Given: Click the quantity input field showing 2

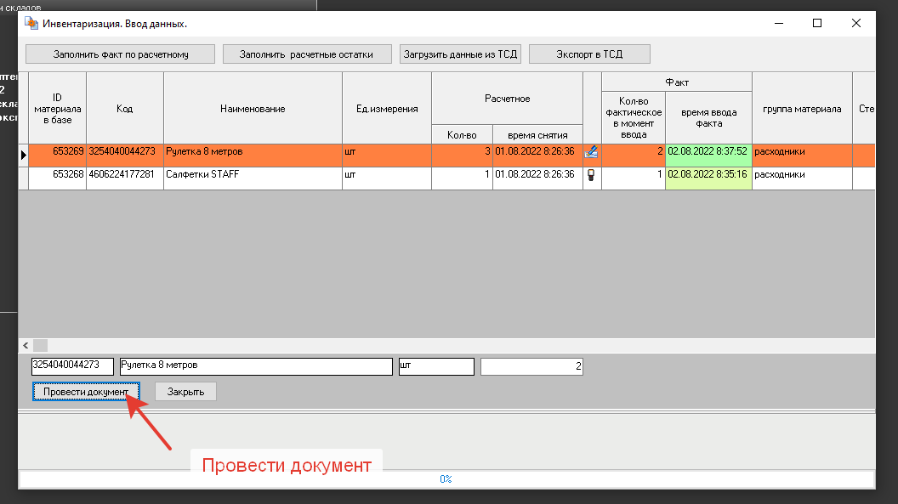Looking at the screenshot, I should coord(532,366).
